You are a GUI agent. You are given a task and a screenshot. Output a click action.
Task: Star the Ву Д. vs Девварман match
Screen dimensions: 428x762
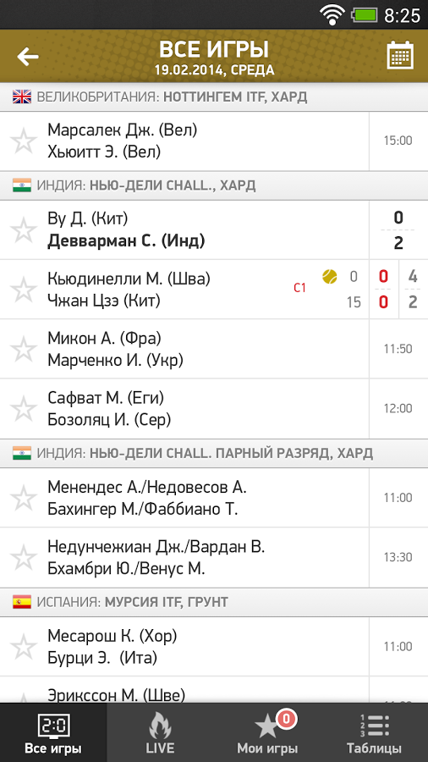coord(24,230)
